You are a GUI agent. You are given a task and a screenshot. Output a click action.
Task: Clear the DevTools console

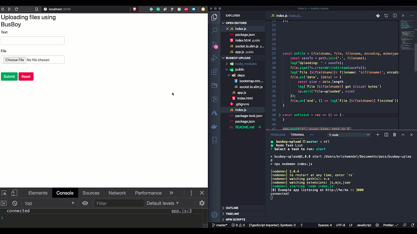15,203
